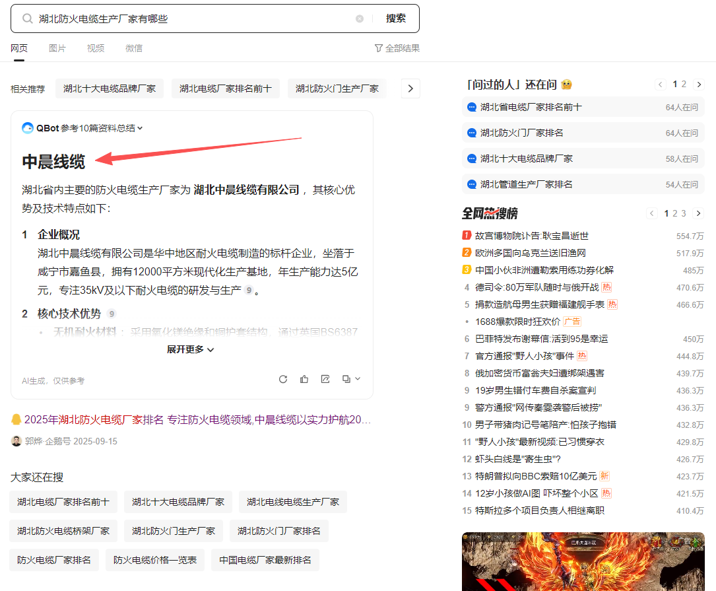Copy the AI answer with copy icon

346,378
